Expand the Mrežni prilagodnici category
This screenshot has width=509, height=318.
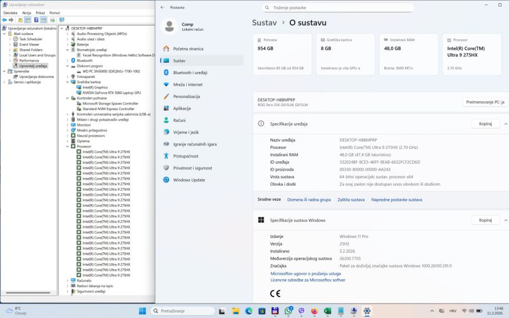[x=68, y=130]
